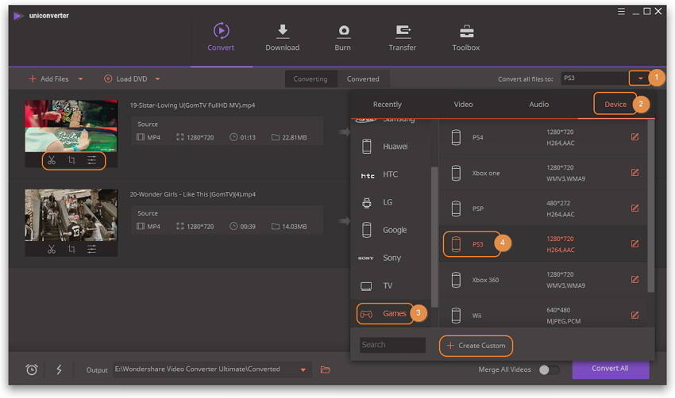The image size is (675, 398).
Task: Edit the Xbox one preset settings
Action: click(x=634, y=172)
